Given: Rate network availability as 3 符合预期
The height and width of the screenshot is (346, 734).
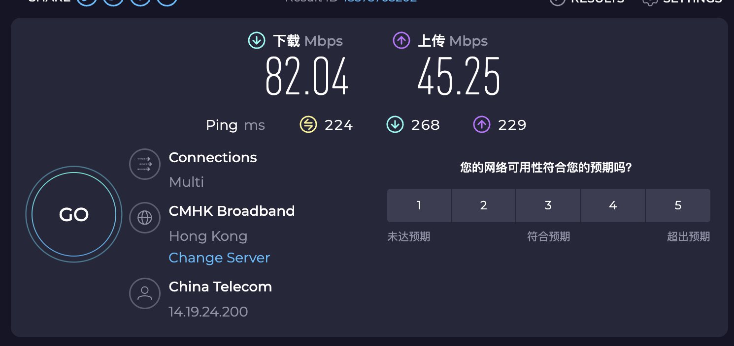Looking at the screenshot, I should coord(548,205).
